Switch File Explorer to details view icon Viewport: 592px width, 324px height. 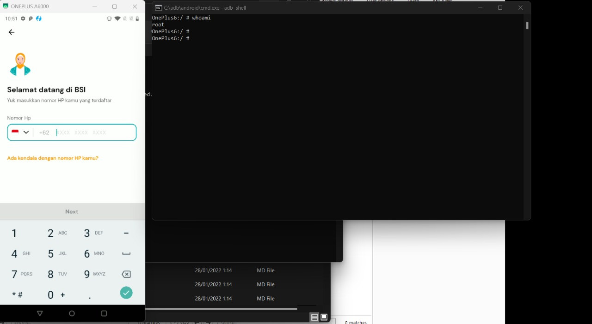click(314, 318)
